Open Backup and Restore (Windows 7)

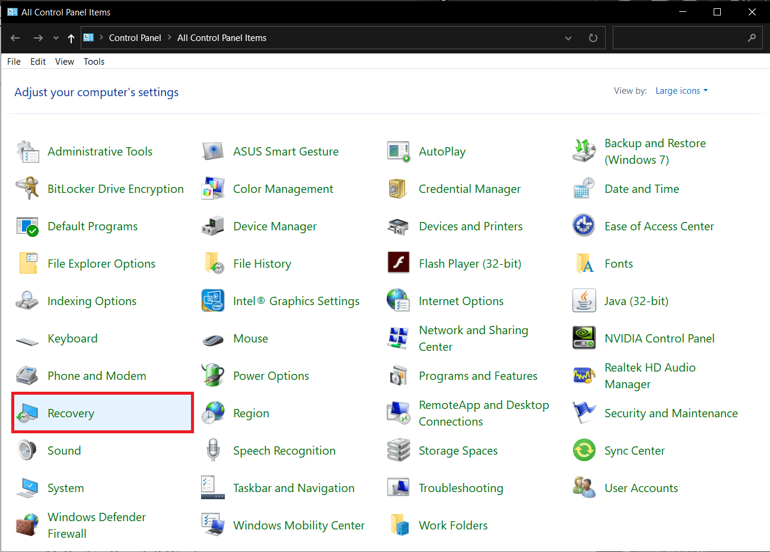tap(655, 151)
